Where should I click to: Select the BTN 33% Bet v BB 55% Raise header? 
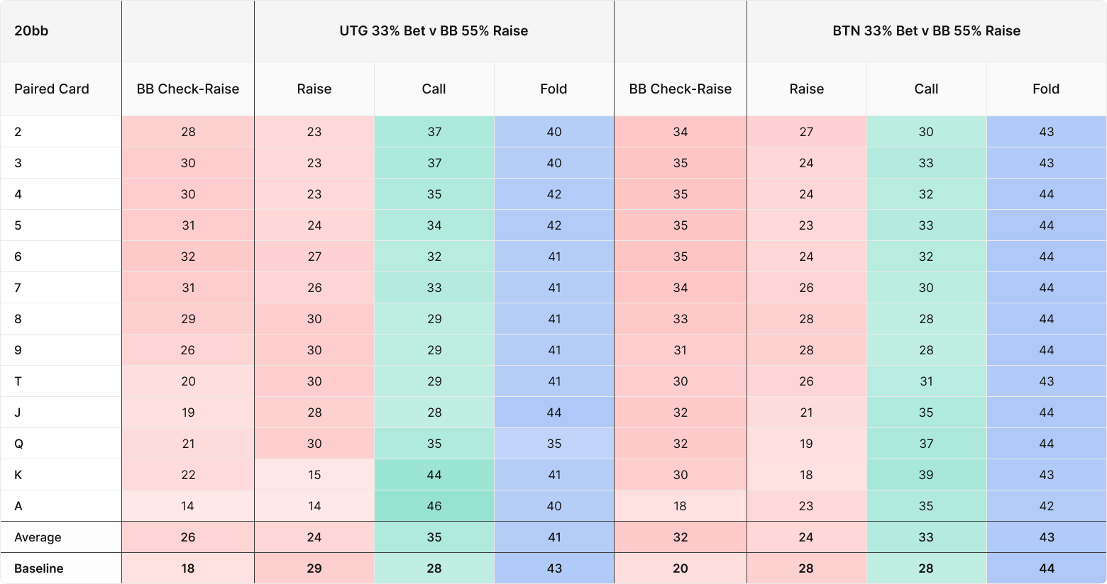pos(926,31)
